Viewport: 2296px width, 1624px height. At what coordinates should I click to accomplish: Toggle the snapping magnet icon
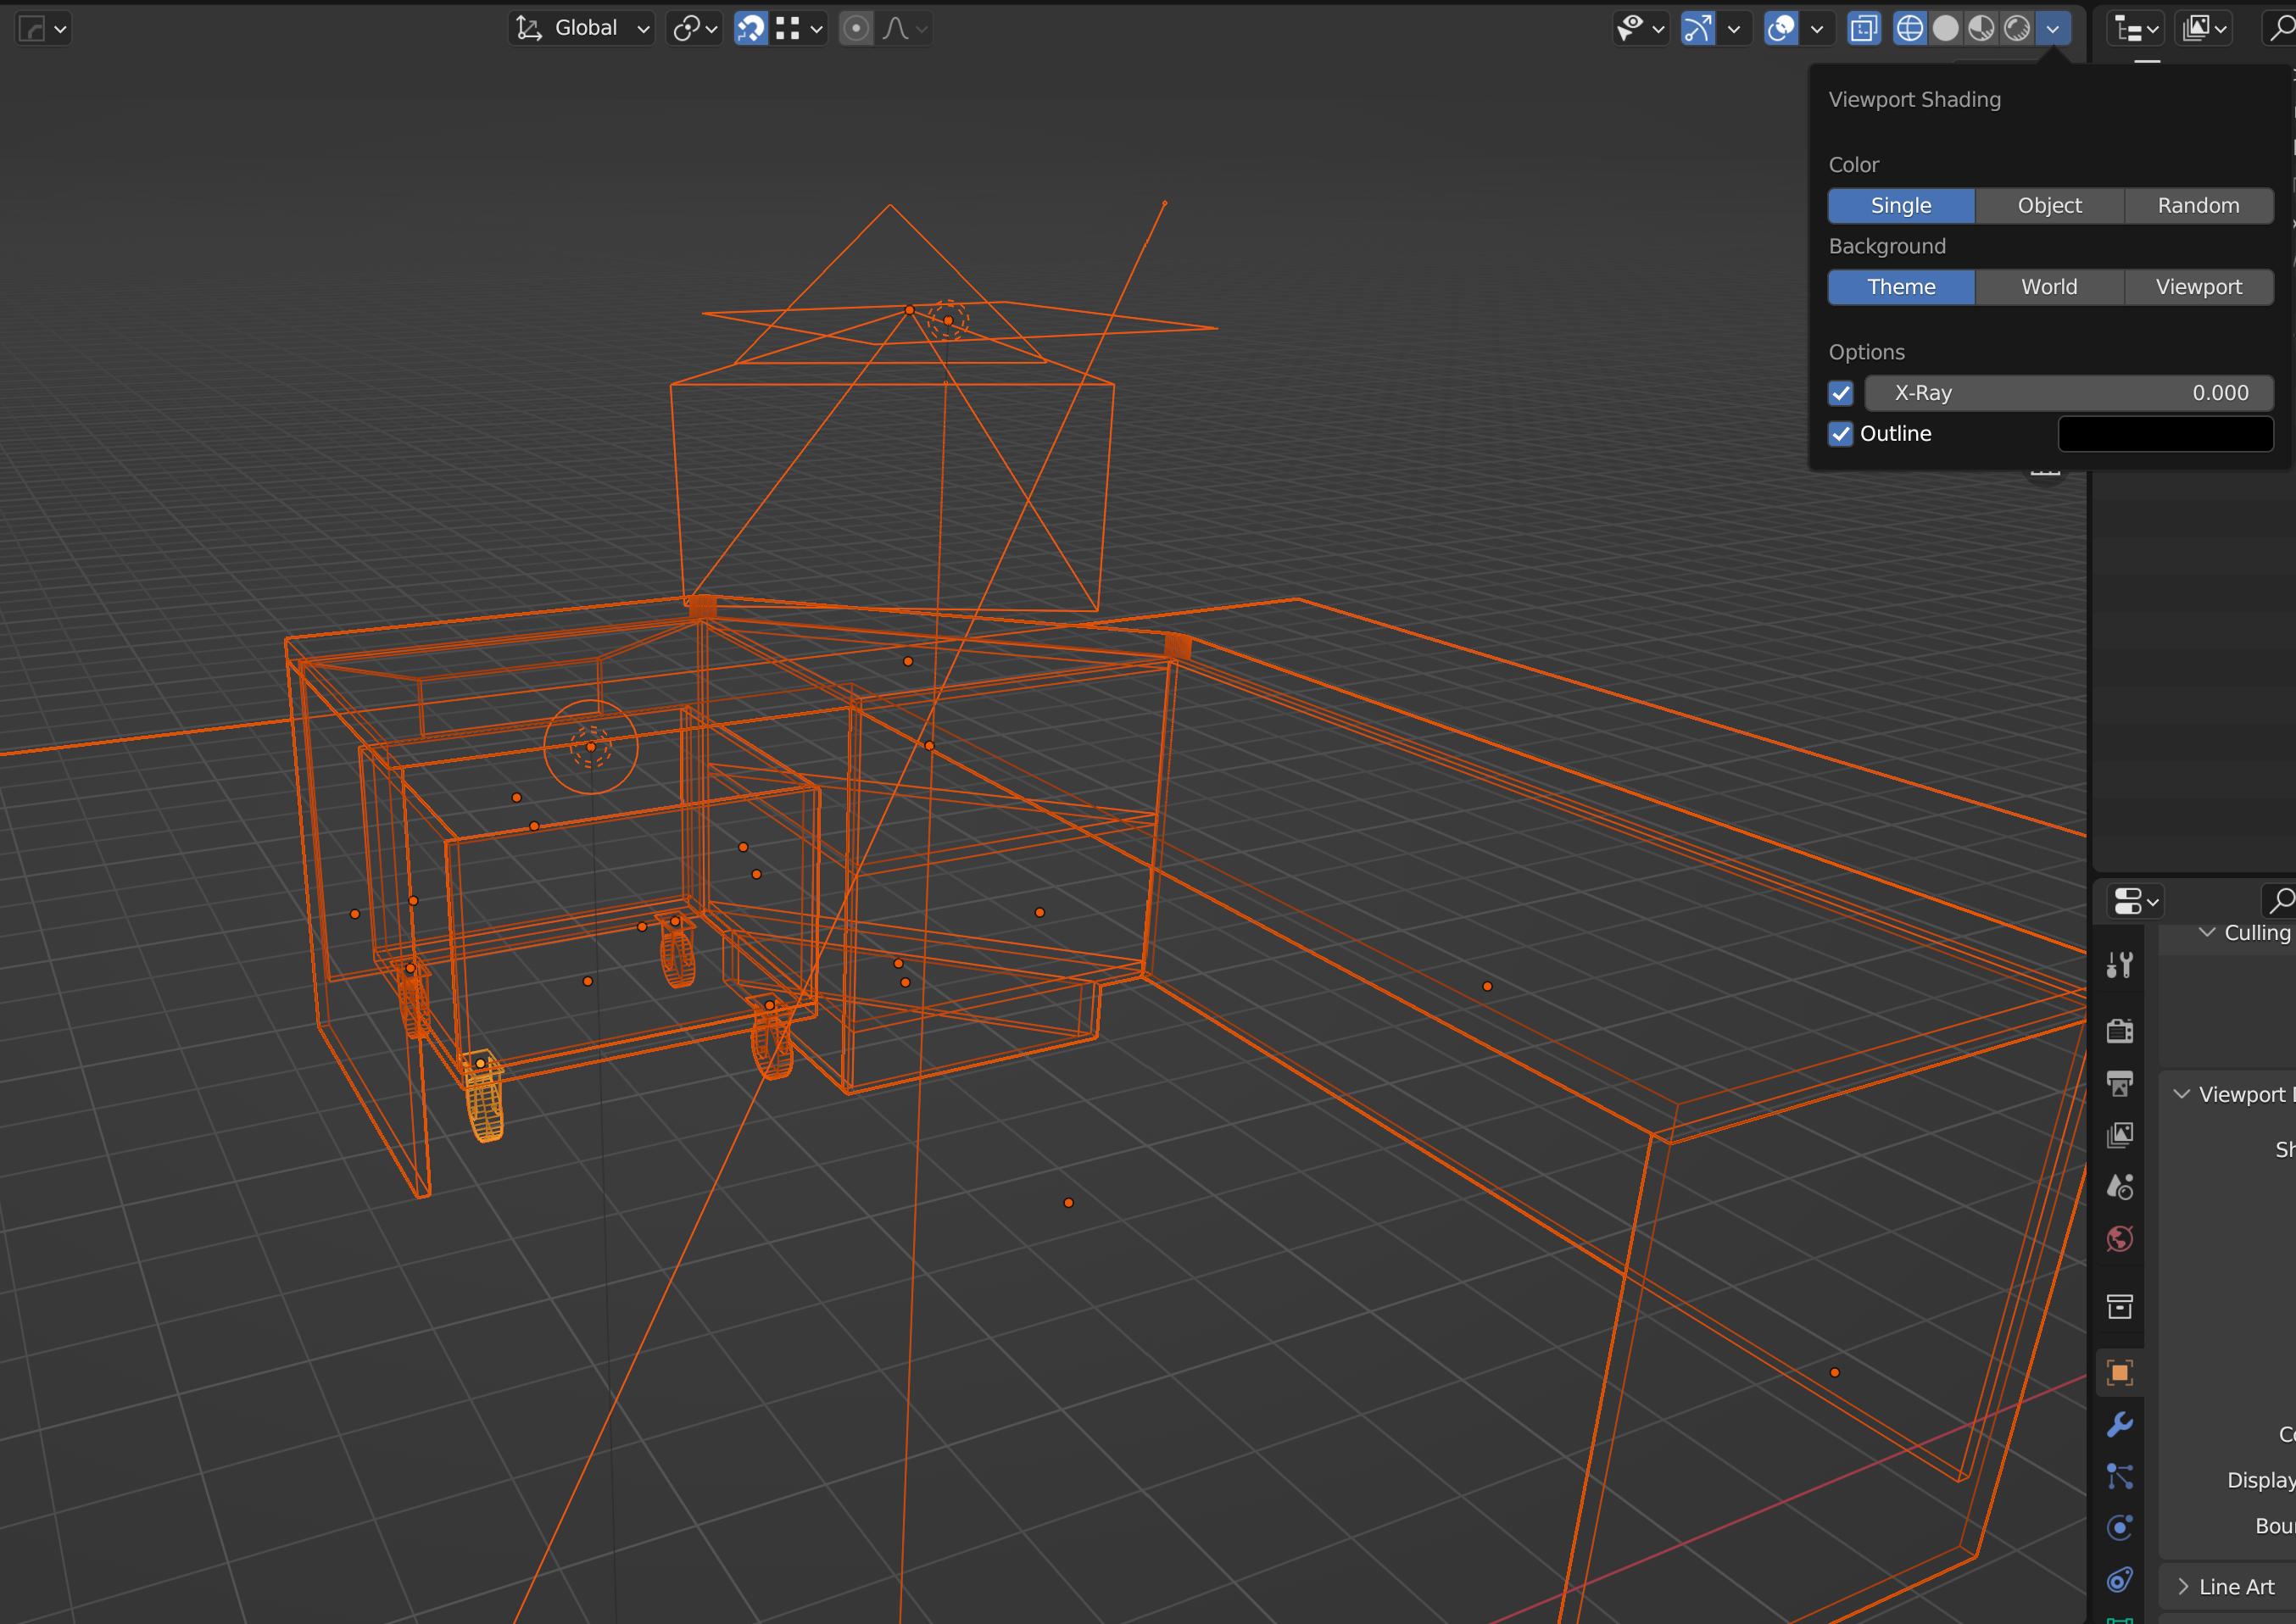(x=751, y=28)
